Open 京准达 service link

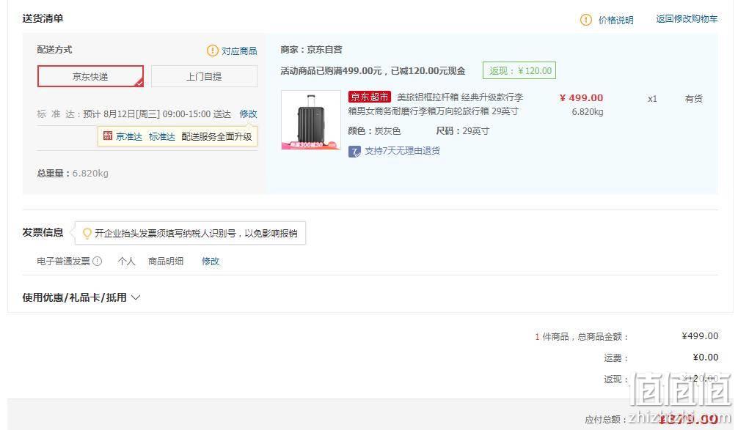coord(129,137)
